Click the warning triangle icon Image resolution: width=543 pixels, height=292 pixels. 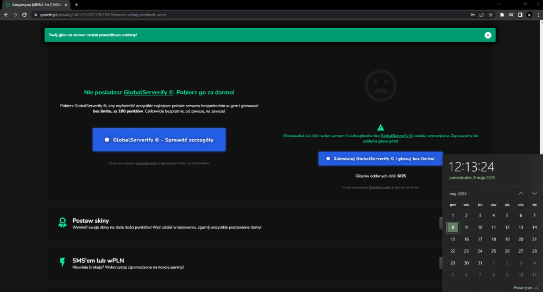coord(381,127)
